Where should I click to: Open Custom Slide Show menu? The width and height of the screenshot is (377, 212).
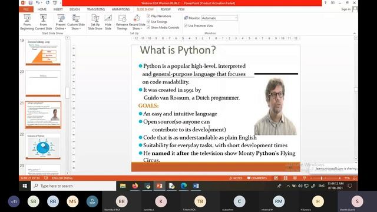(76, 22)
